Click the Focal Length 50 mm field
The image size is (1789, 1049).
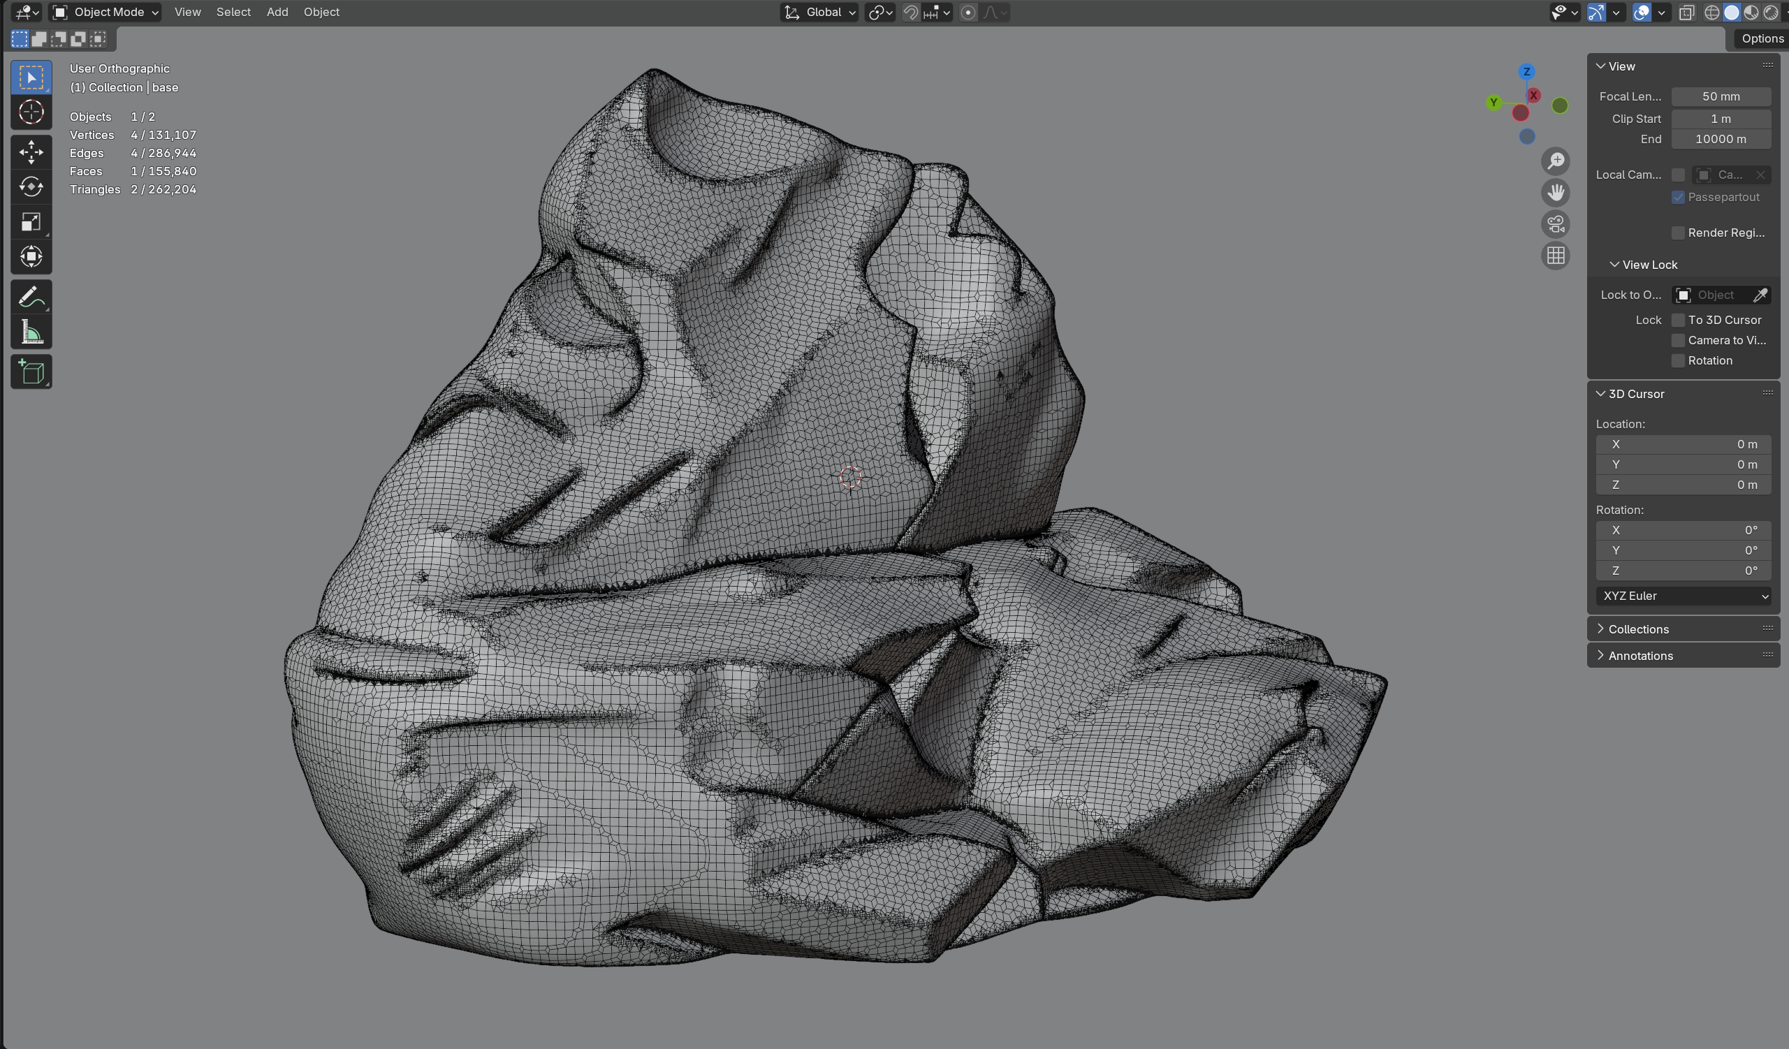1720,96
